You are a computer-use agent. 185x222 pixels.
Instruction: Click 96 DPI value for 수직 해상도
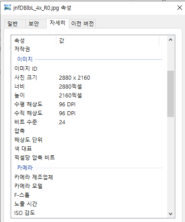click(x=67, y=113)
